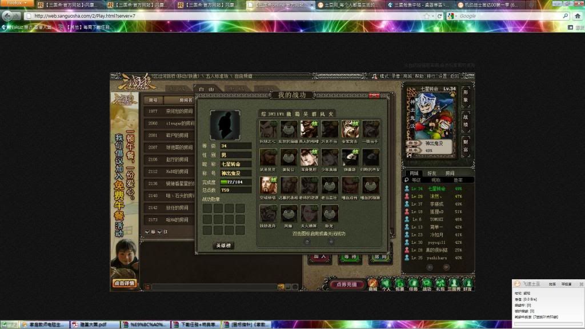Click the 卧龙 achievement icon
This screenshot has width=585, height=329.
(330, 214)
